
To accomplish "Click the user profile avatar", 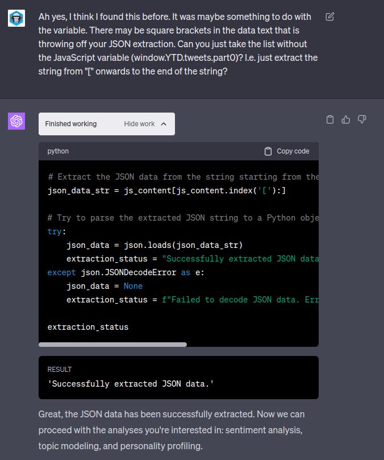I will click(16, 18).
